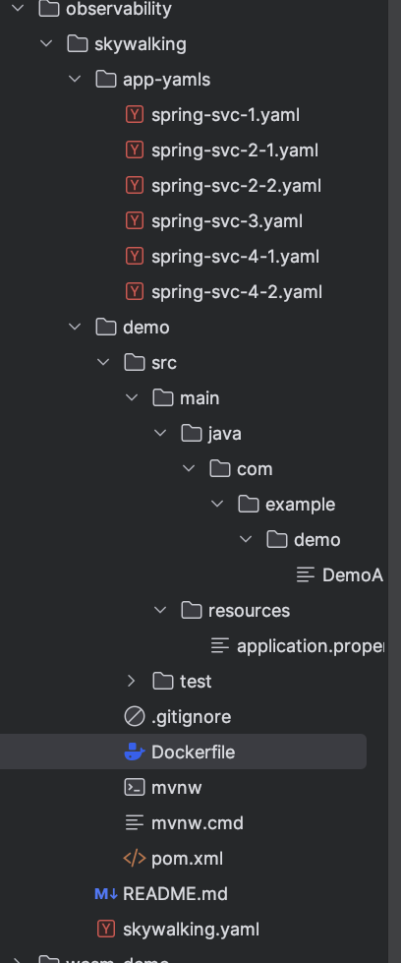Collapse the example package chevron
The height and width of the screenshot is (963, 401).
click(217, 504)
